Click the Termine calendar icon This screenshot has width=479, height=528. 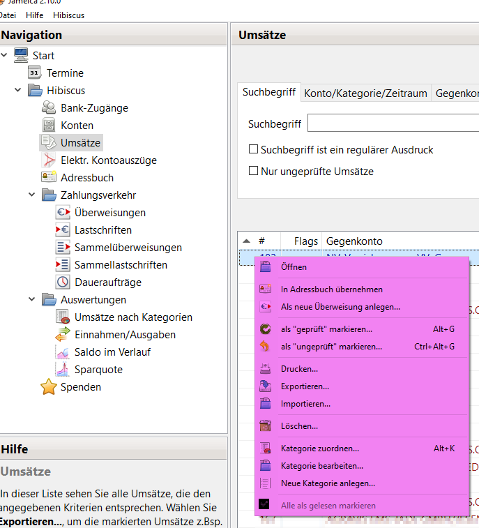35,73
